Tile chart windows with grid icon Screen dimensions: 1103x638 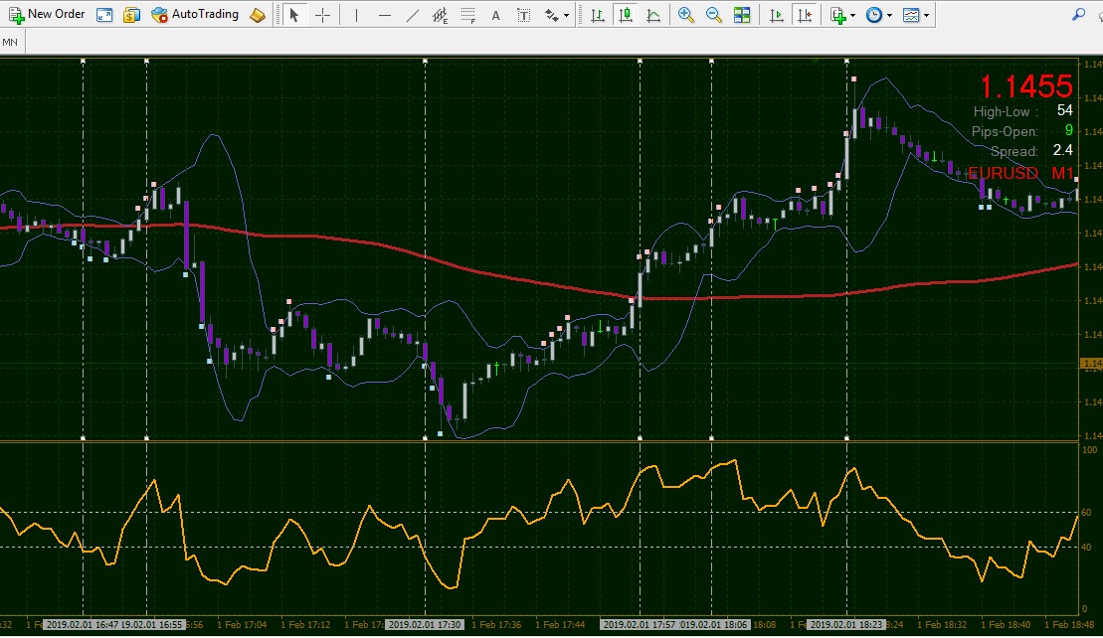742,14
